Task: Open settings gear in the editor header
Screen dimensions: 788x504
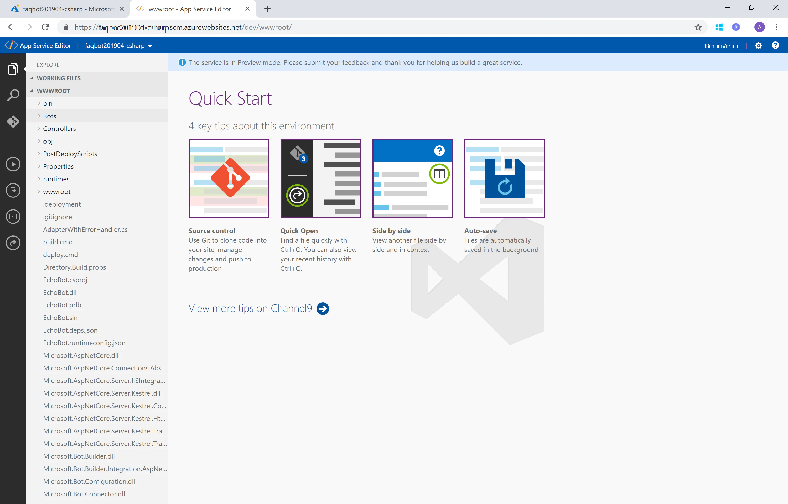Action: (x=758, y=45)
